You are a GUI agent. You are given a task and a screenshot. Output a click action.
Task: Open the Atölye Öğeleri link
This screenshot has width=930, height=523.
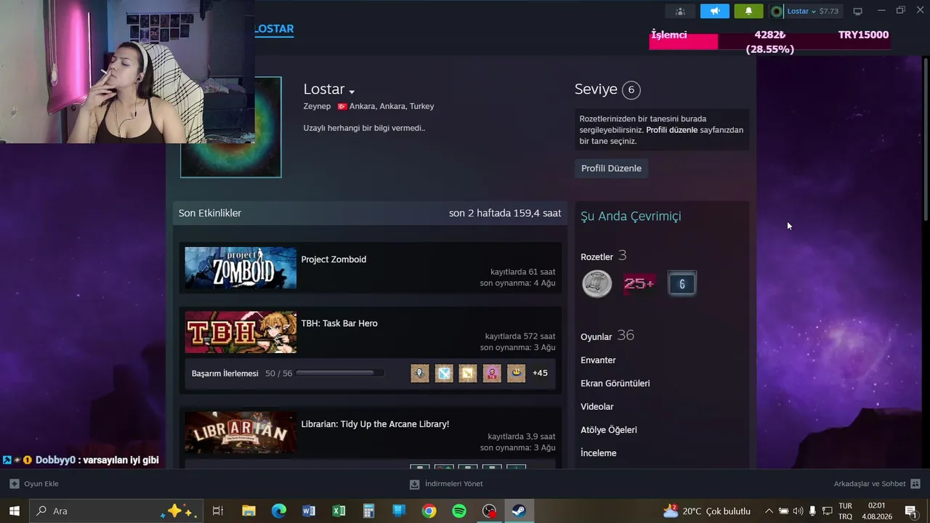(609, 430)
